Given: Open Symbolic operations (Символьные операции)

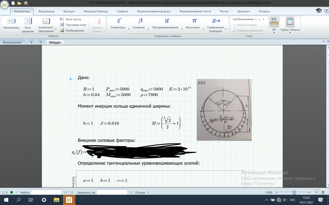Looking at the screenshot, I should (216, 24).
